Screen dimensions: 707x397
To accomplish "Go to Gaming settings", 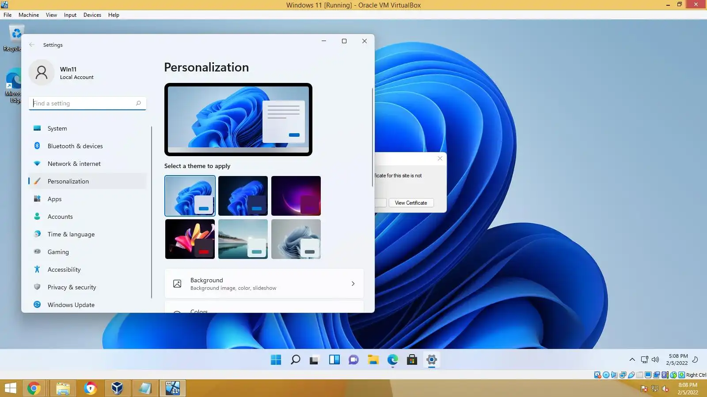I will click(x=87, y=252).
